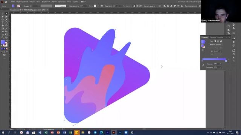Viewport: 241px width, 135px height.
Task: Select radial type in Gradient panel
Action: point(218,41)
